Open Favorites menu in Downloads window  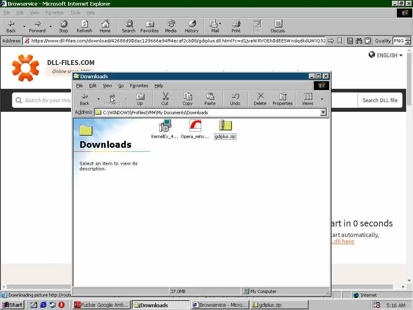tap(139, 86)
